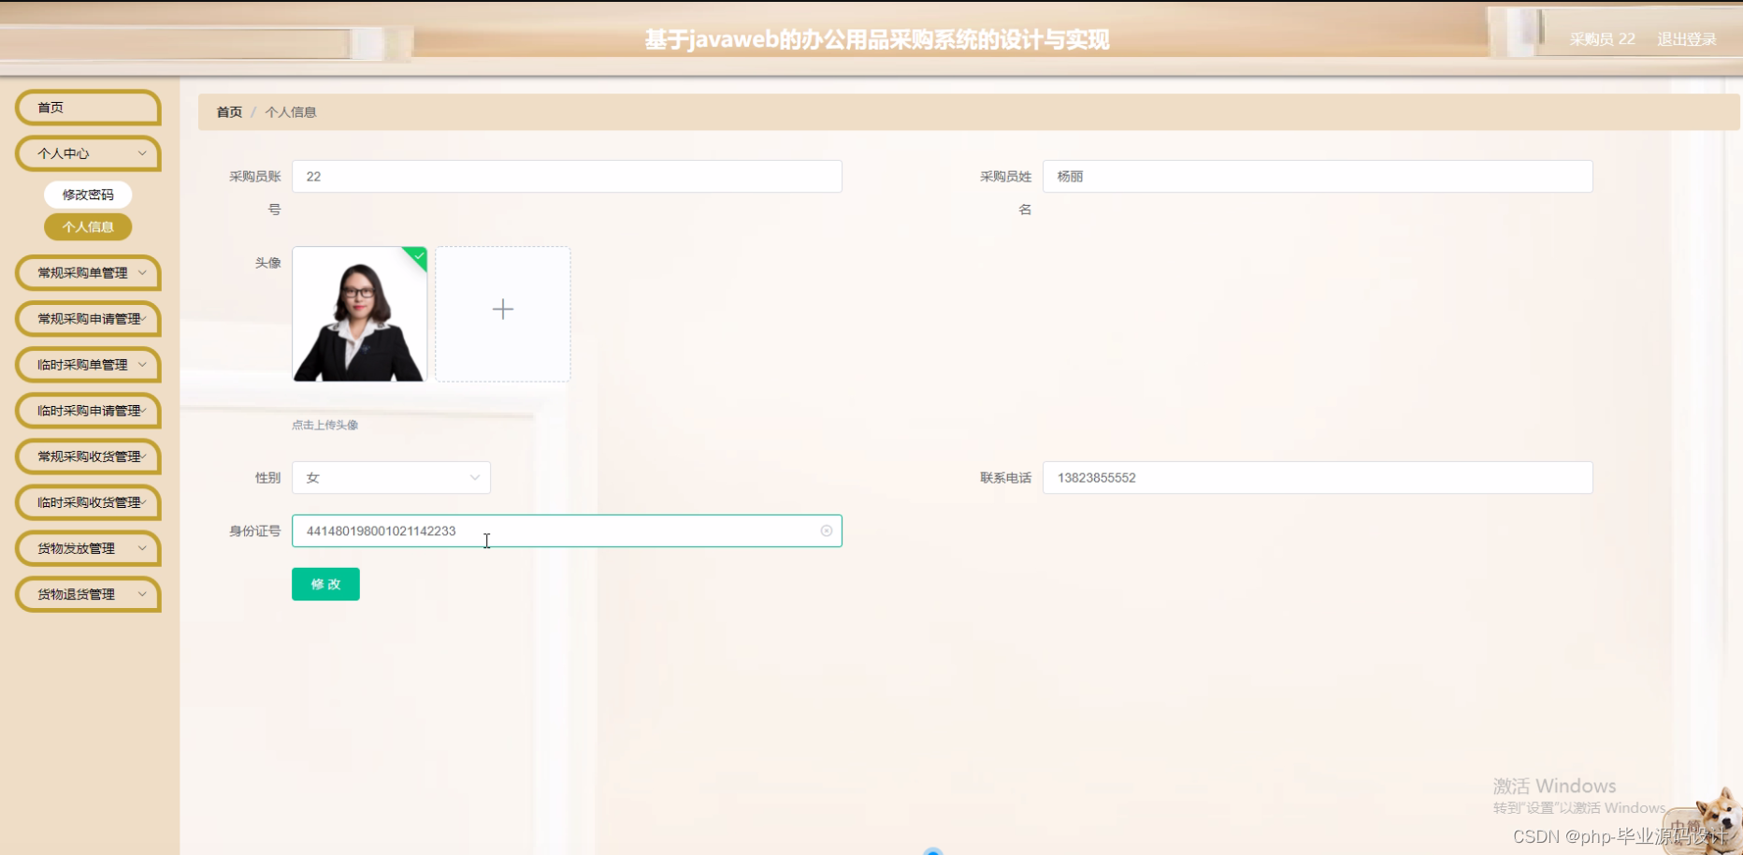Click the 联系电话 phone input field
1743x855 pixels.
click(1317, 477)
